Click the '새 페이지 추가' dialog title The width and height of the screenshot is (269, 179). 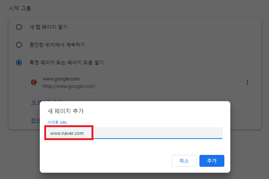65,111
